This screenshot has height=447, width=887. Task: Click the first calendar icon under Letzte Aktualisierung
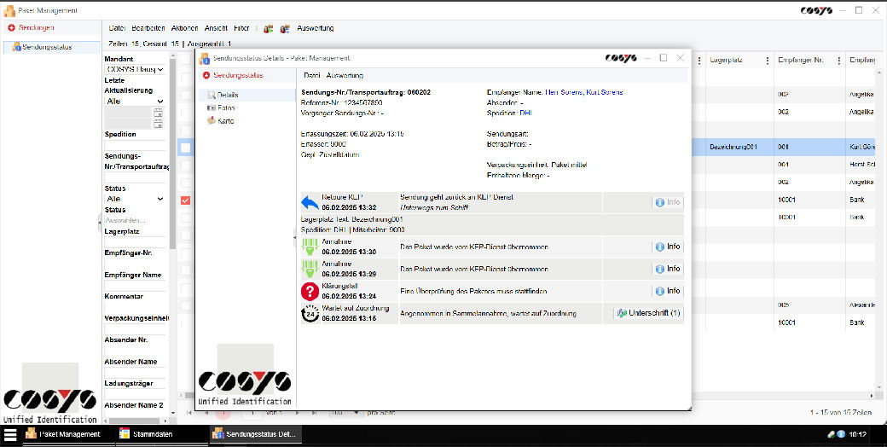(158, 112)
